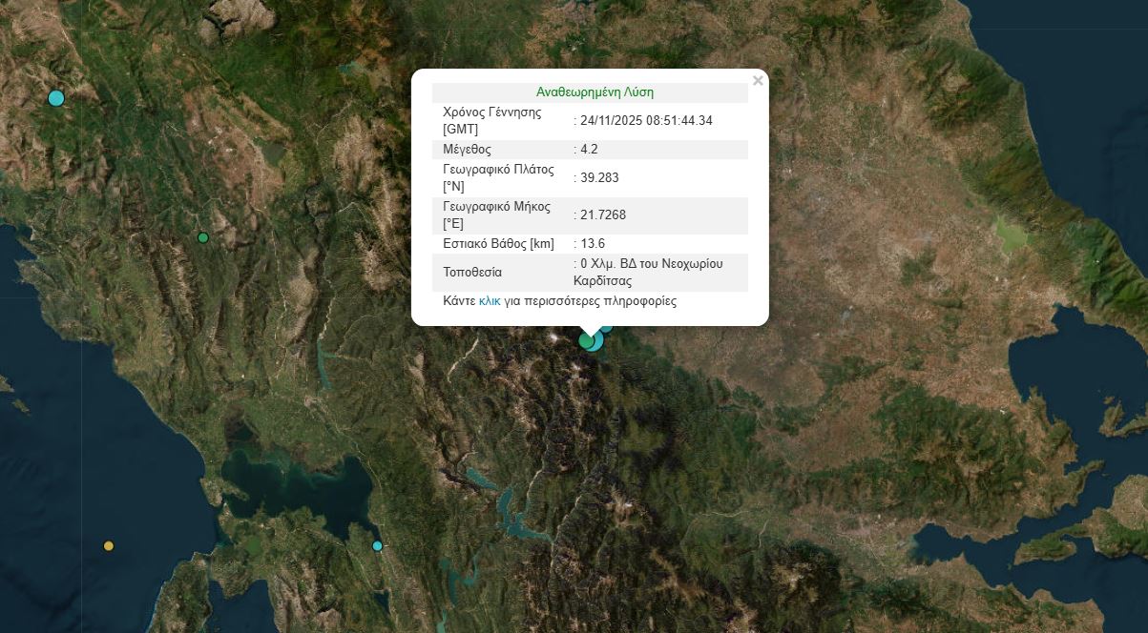Close the earthquake info popup

[758, 81]
